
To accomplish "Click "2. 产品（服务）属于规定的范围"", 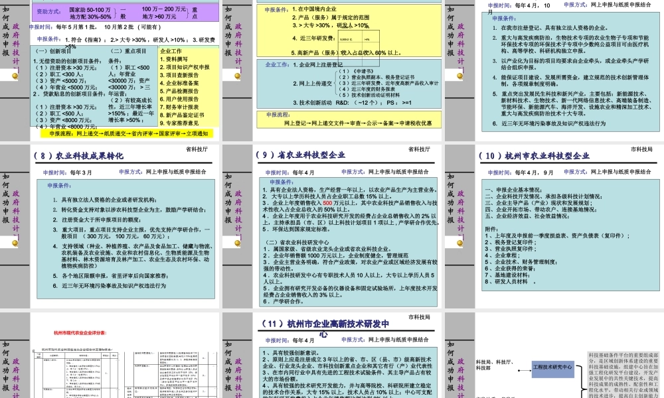I will pyautogui.click(x=331, y=17).
